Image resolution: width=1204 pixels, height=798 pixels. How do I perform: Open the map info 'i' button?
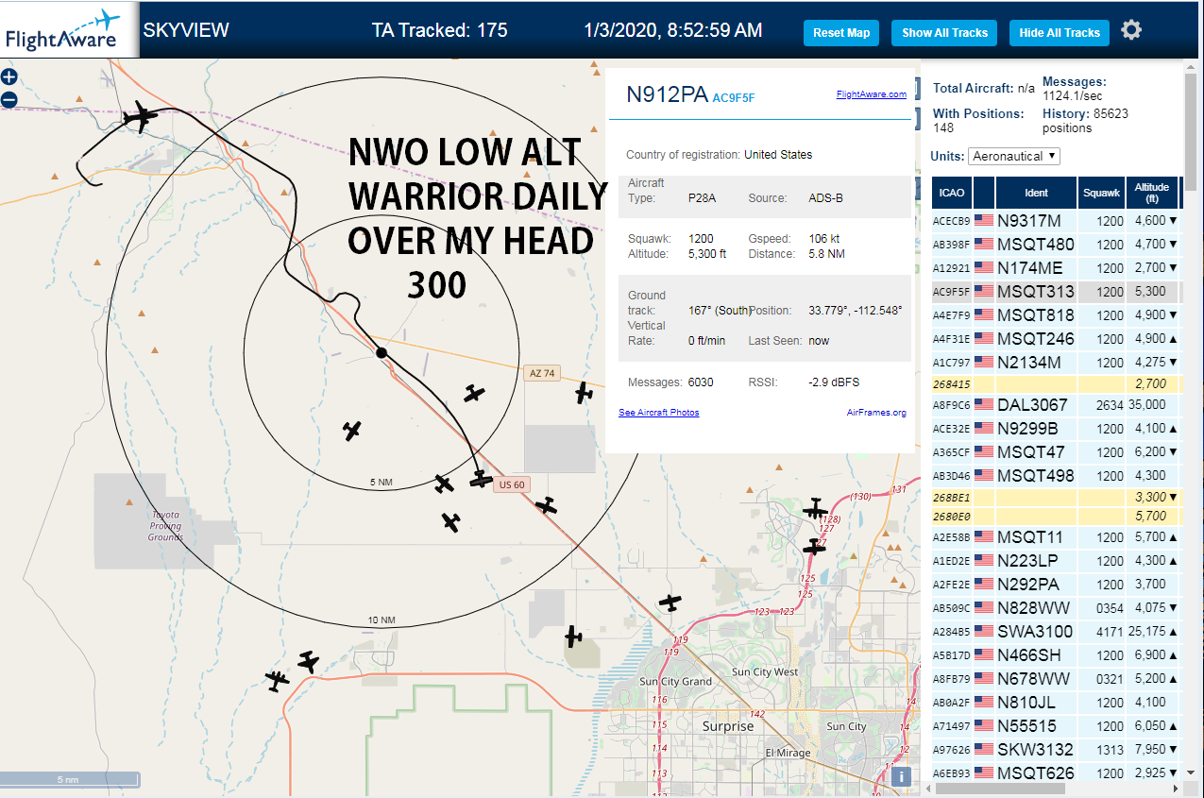coord(901,776)
